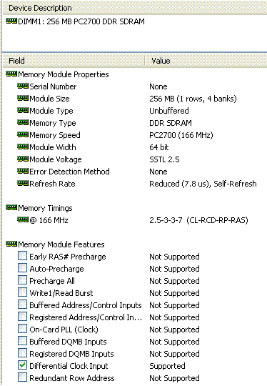
Task: Click the PC2700 (166 MHz) value
Action: [181, 135]
